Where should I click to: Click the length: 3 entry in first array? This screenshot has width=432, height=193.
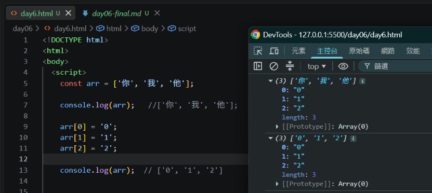tap(298, 118)
